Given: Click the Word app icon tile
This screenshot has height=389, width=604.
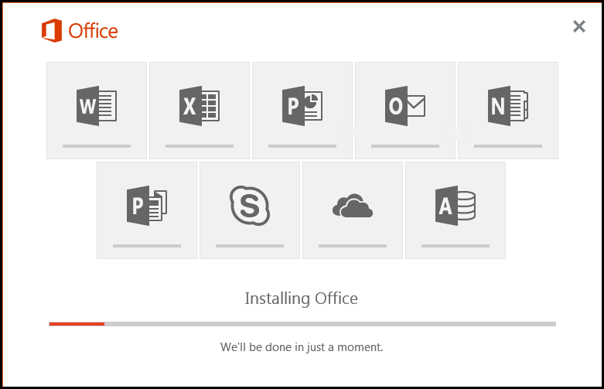Looking at the screenshot, I should [x=97, y=111].
